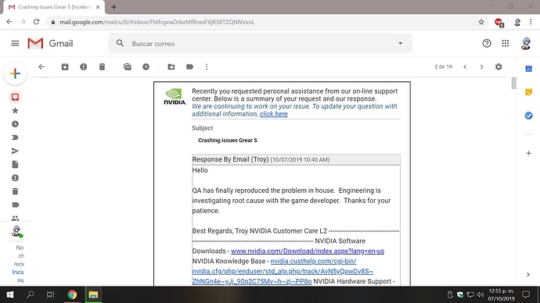Move email to a folder
Image resolution: width=540 pixels, height=303 pixels.
point(171,66)
